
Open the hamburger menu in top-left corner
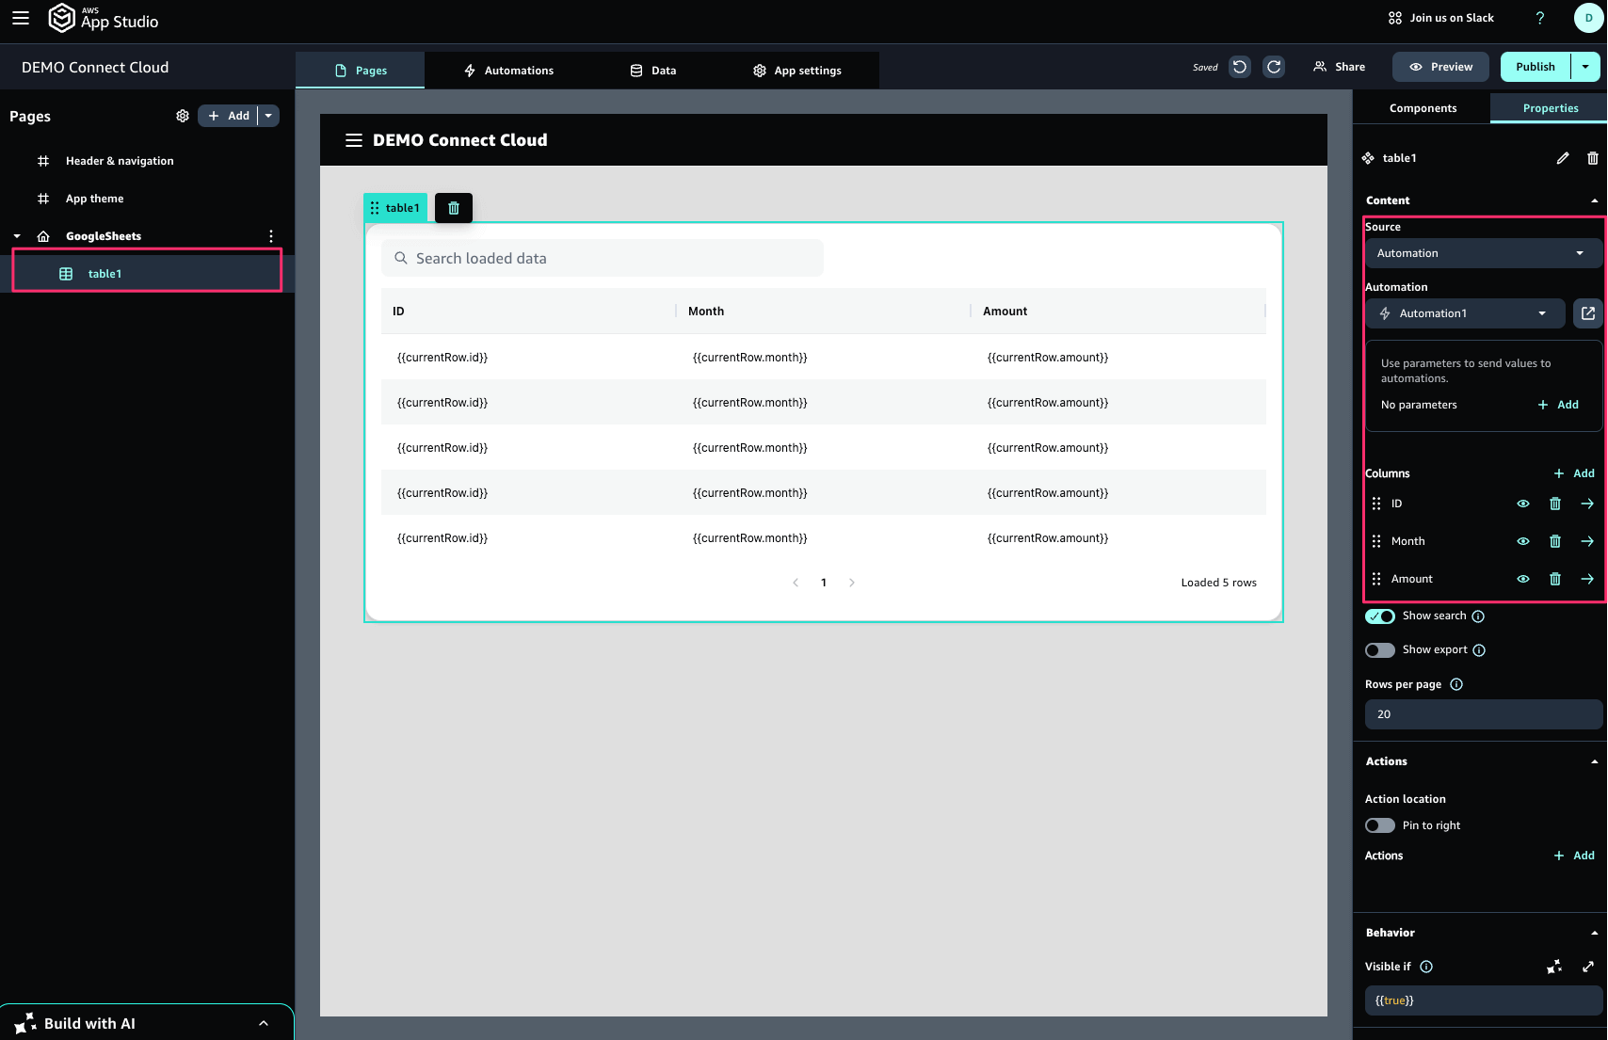pos(20,17)
